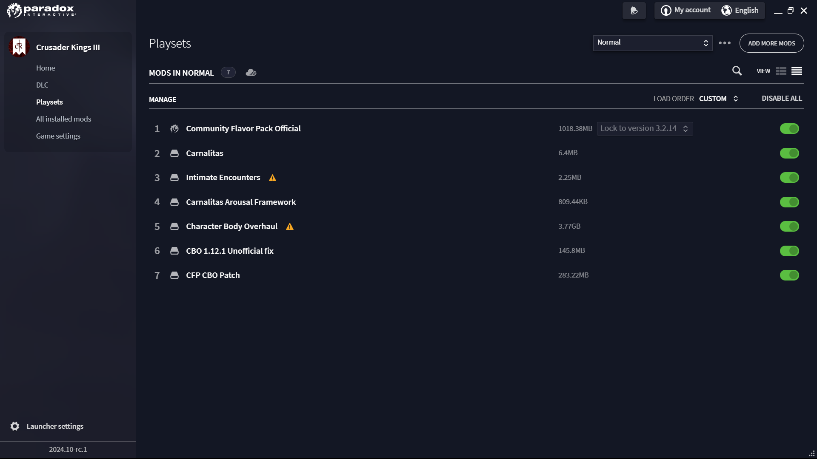Click the drive icon for CFP CBO Patch

[174, 275]
